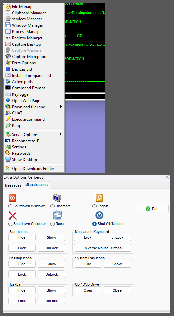Viewport: 174px width, 316px height.
Task: Open the CD / DVD Drive
Action: point(87,290)
